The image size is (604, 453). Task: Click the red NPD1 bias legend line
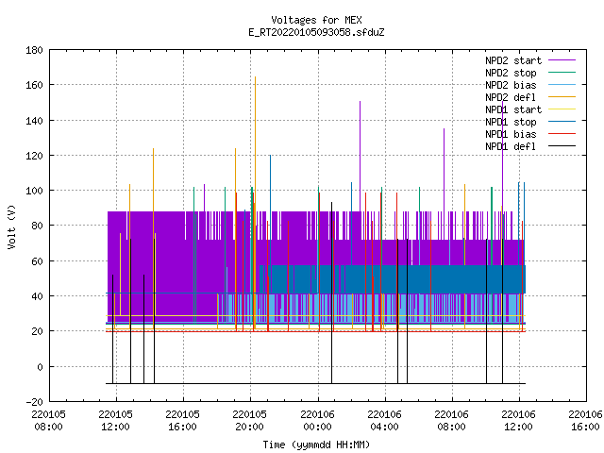click(562, 134)
